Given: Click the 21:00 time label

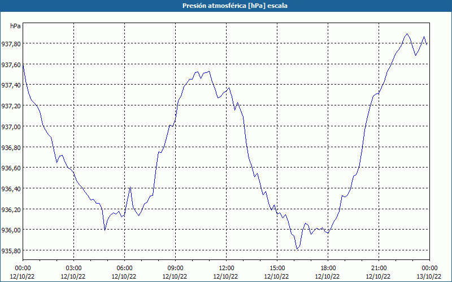Looking at the screenshot, I should 379,268.
